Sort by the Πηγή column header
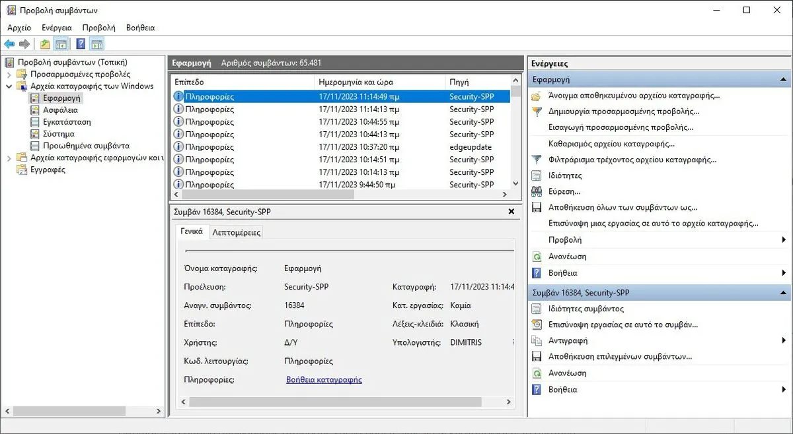This screenshot has width=793, height=434. [x=478, y=82]
